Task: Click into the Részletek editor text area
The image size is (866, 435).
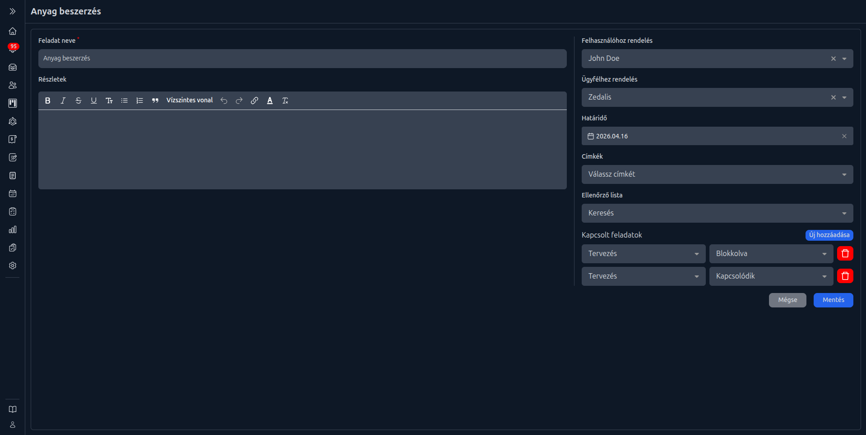Action: tap(302, 149)
